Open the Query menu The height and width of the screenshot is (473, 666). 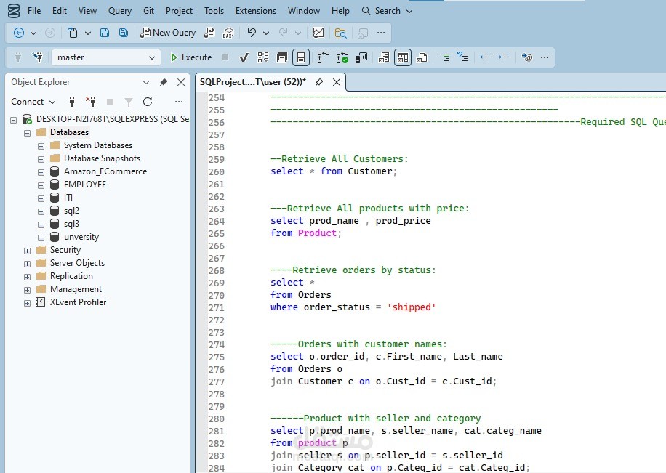point(120,11)
